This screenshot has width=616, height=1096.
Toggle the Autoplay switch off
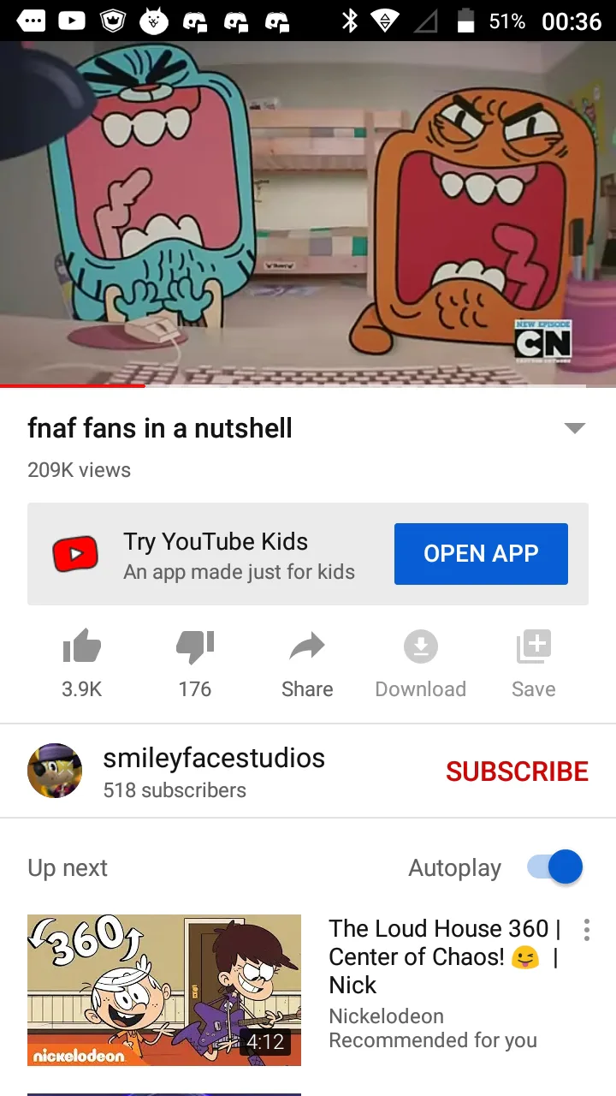554,867
